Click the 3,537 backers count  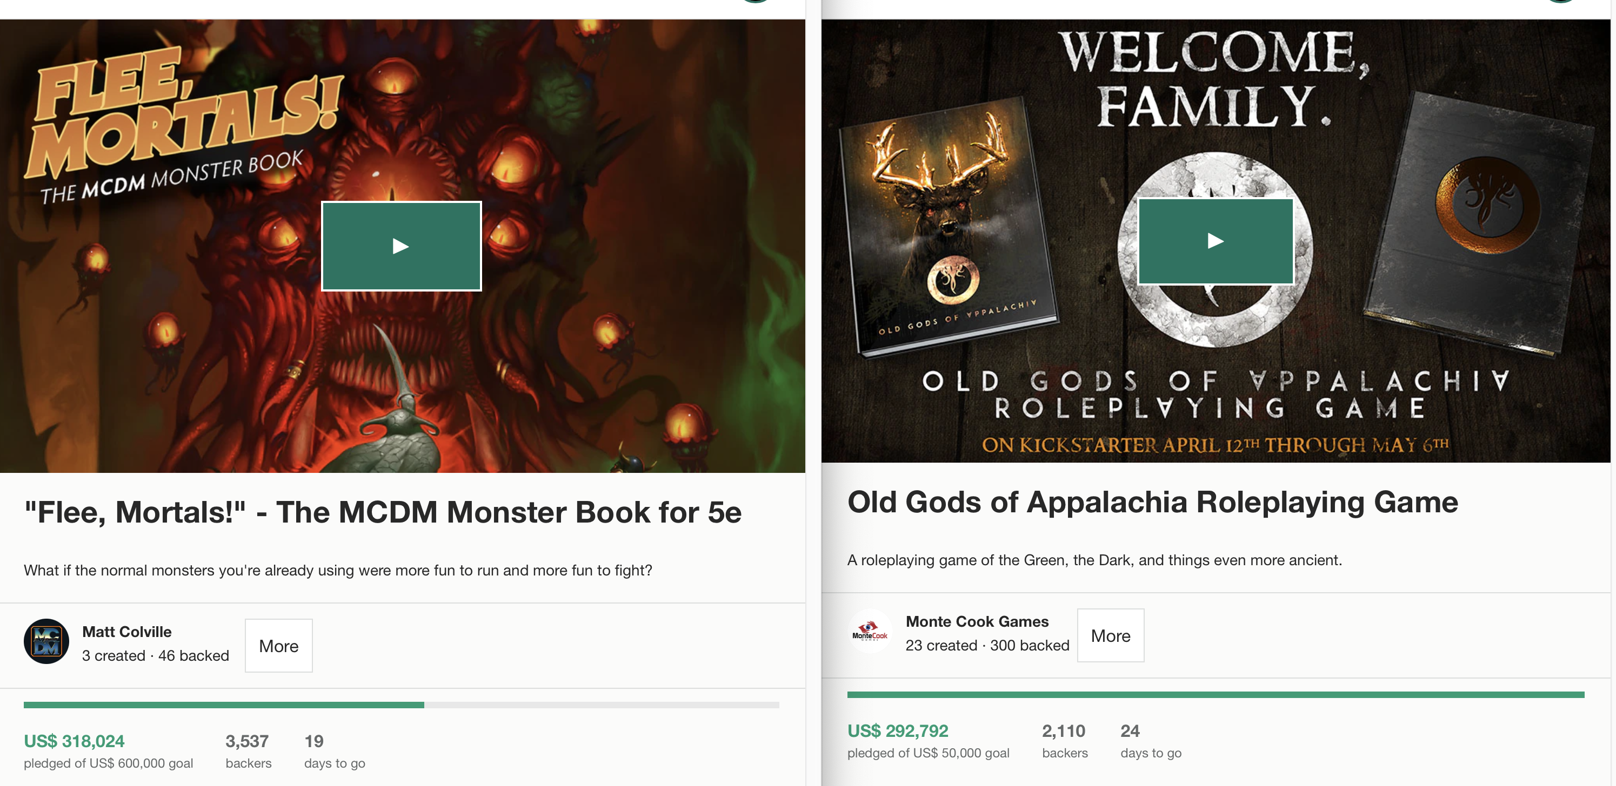(247, 741)
